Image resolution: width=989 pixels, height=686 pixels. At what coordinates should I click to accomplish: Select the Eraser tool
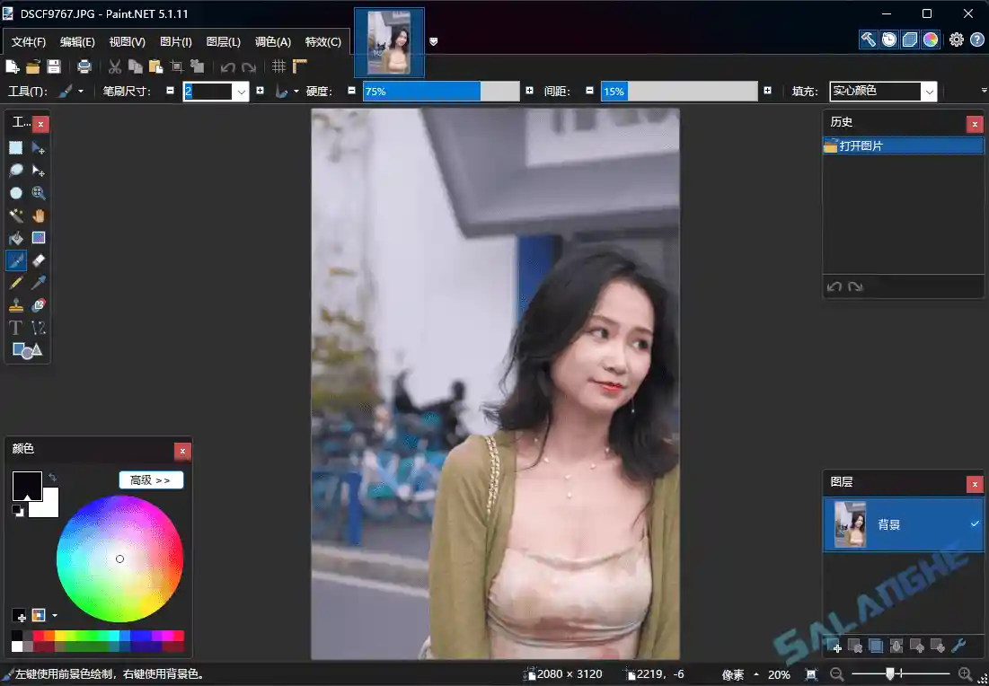pyautogui.click(x=37, y=260)
